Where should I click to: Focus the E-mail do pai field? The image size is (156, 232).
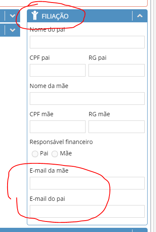click(87, 211)
